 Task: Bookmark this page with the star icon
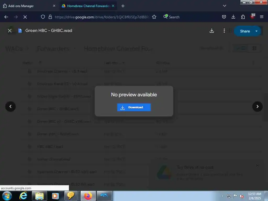click(x=154, y=17)
